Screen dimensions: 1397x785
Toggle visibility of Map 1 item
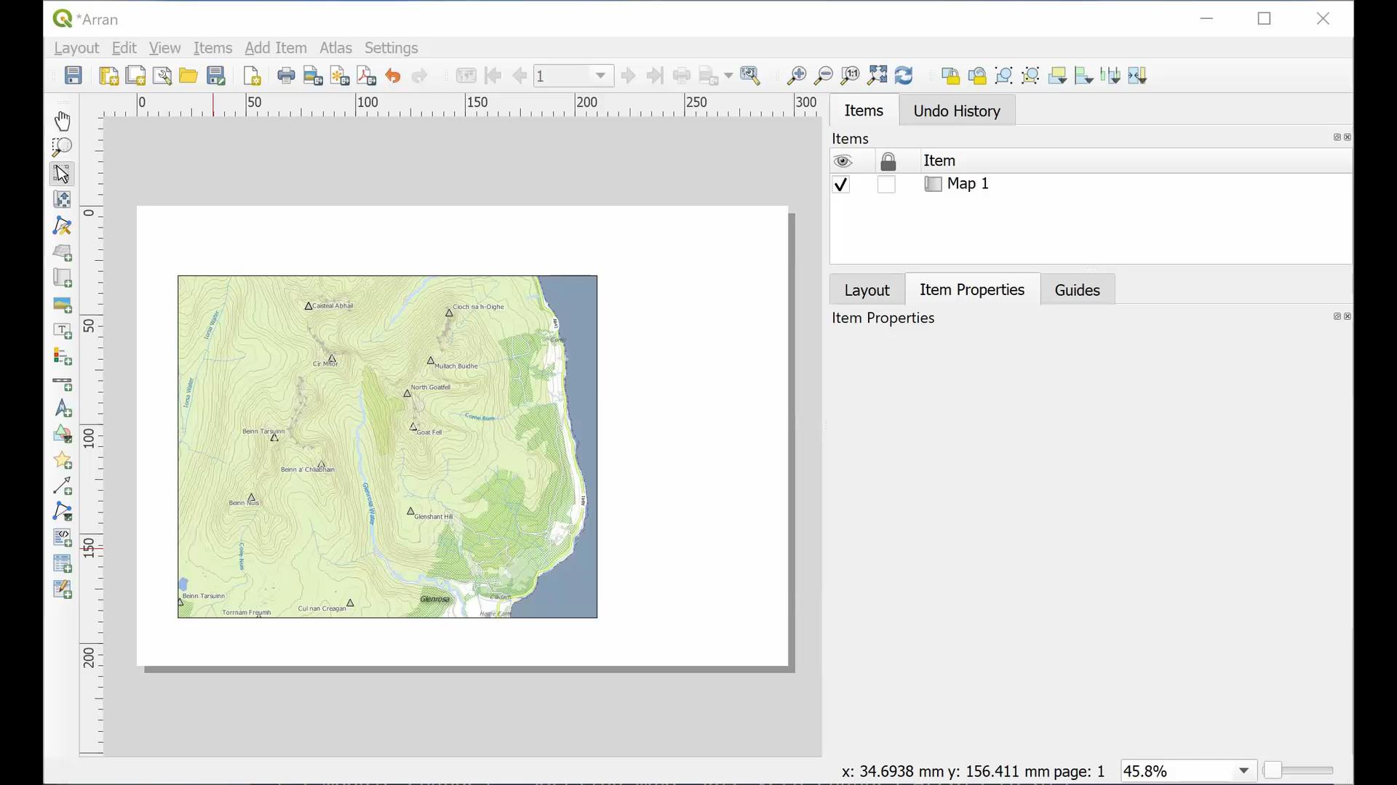coord(841,185)
